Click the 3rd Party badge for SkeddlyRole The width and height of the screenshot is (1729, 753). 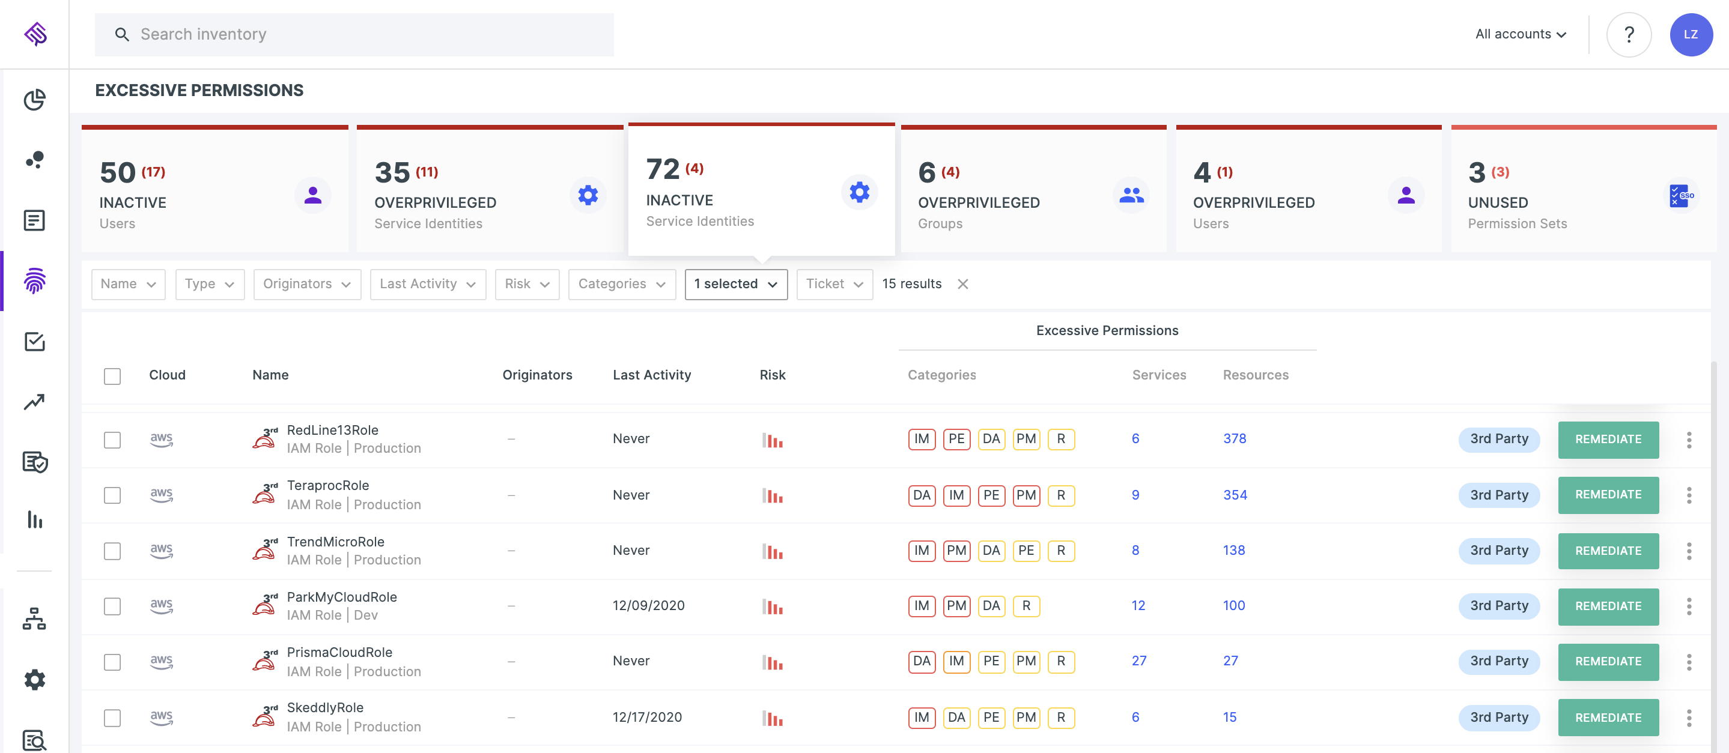coord(1499,718)
